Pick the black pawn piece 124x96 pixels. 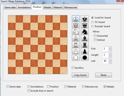pyautogui.click(x=85, y=51)
